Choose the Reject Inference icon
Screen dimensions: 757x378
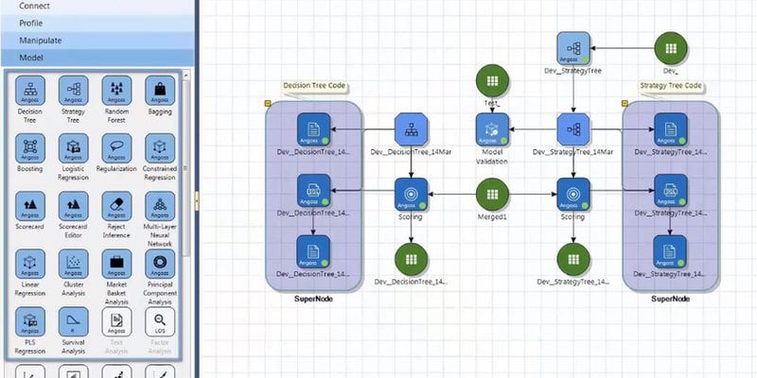116,206
